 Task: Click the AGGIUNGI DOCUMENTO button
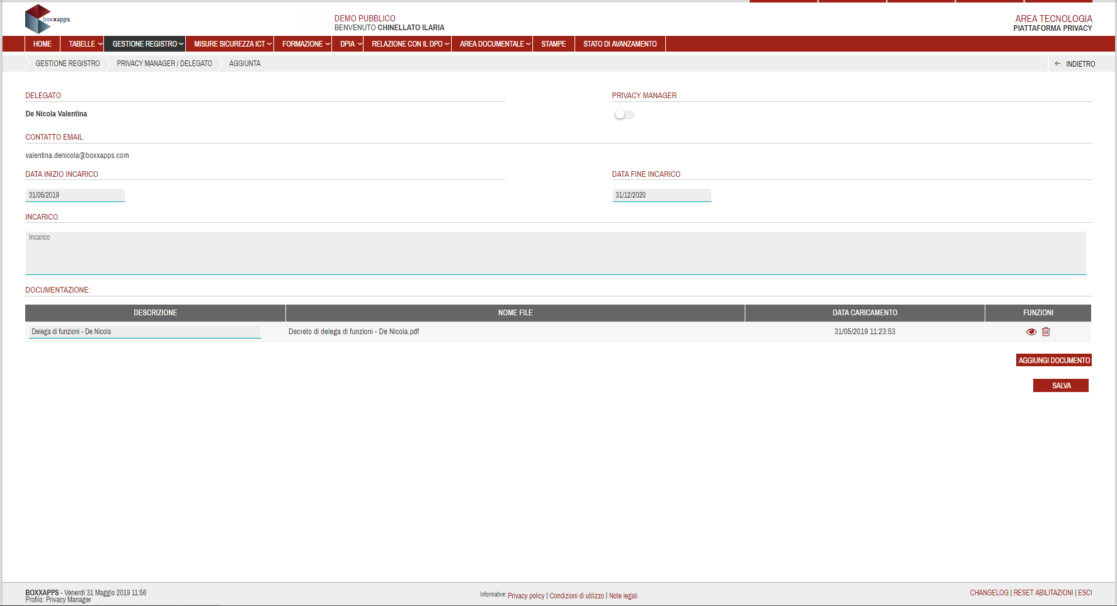[x=1054, y=360]
